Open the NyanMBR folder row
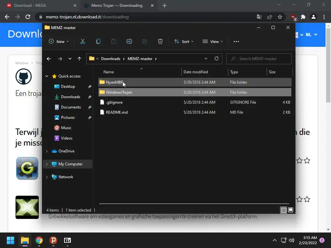 195,82
